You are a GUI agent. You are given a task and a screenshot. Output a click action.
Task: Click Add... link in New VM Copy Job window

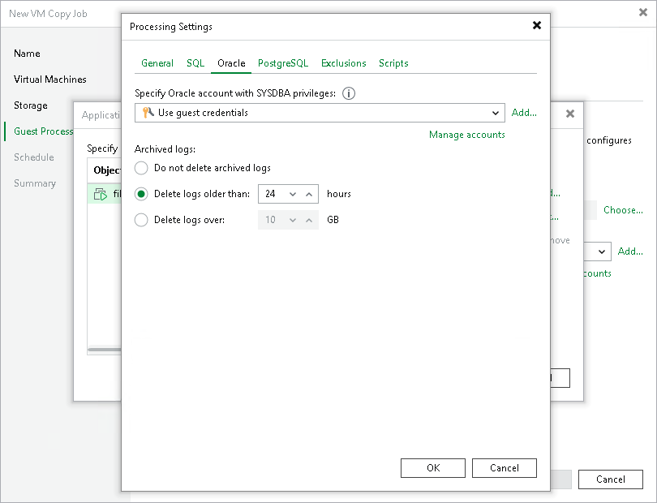(630, 251)
